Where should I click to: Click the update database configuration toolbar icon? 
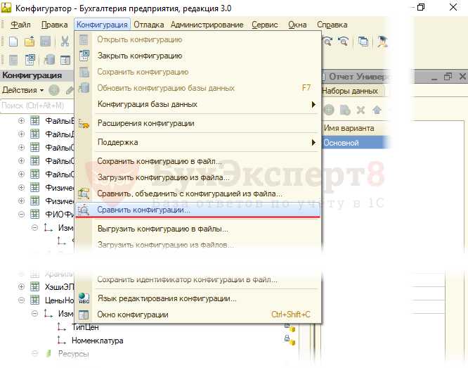[x=49, y=60]
